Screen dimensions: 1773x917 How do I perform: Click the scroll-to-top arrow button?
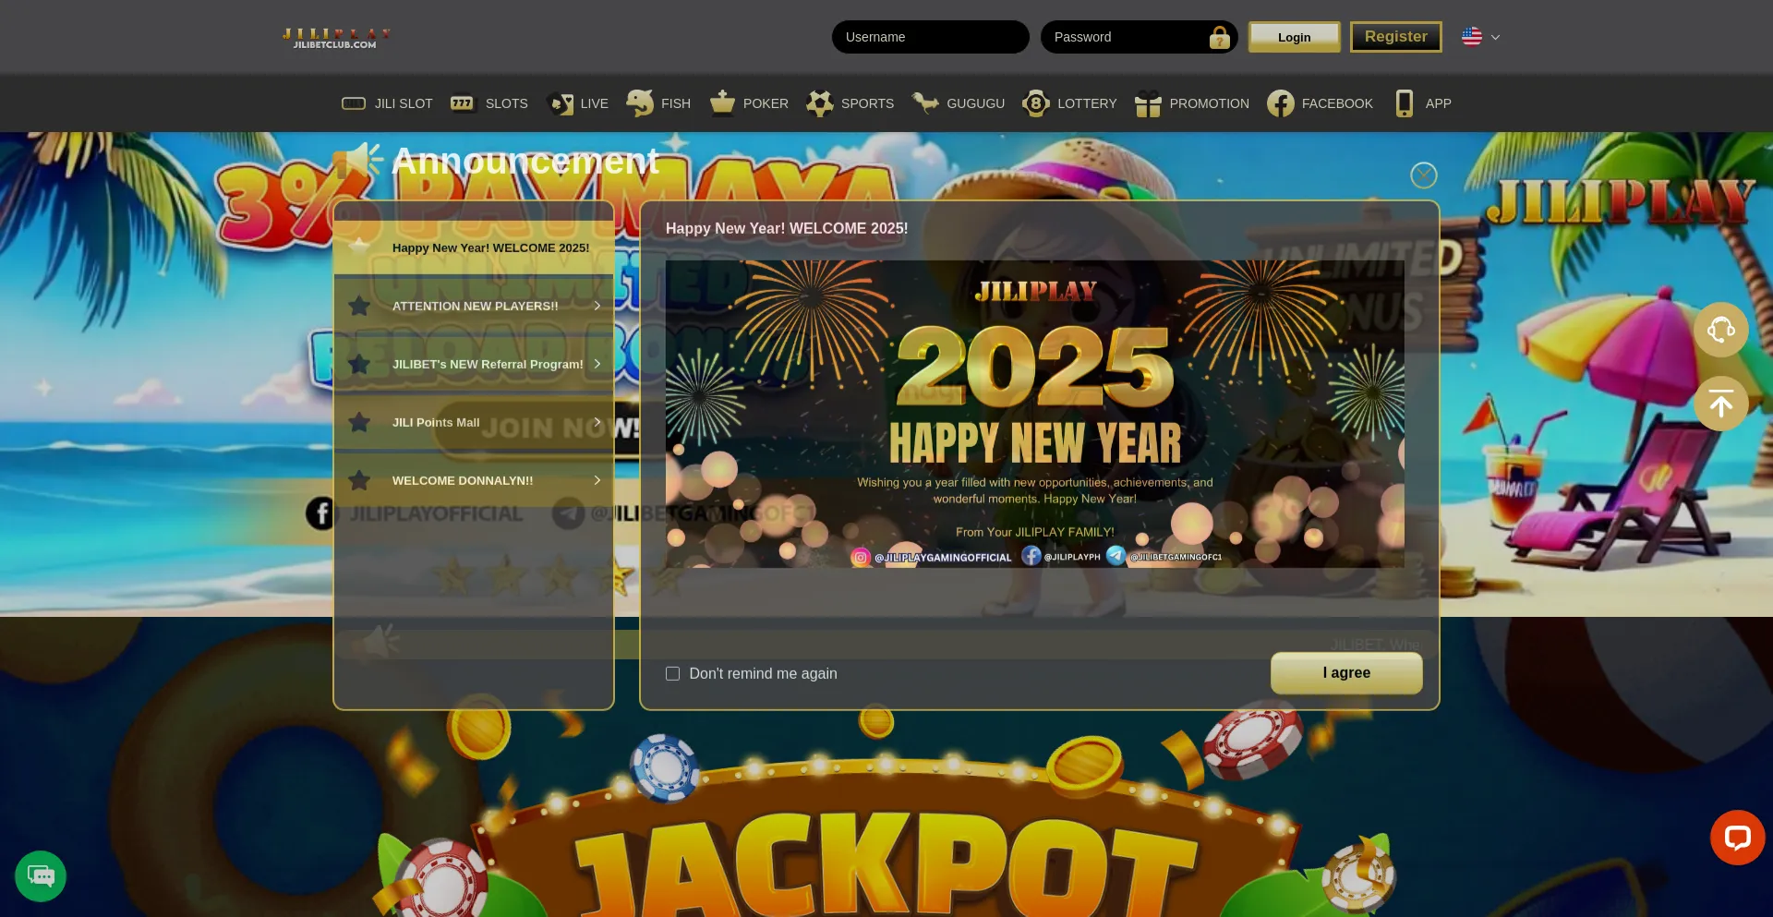(x=1721, y=404)
